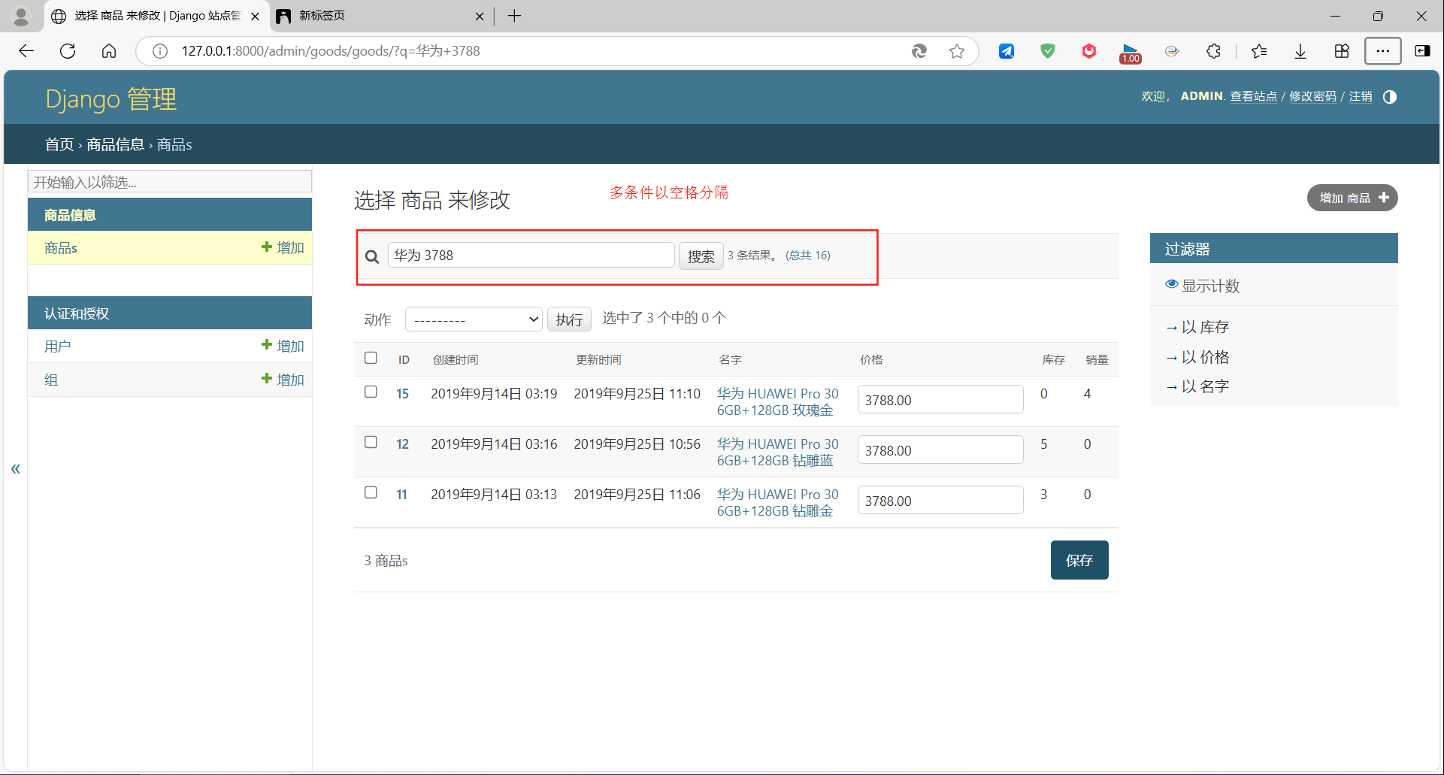This screenshot has height=775, width=1444.
Task: Open the Internet Explorer mode icon
Action: pos(1172,51)
